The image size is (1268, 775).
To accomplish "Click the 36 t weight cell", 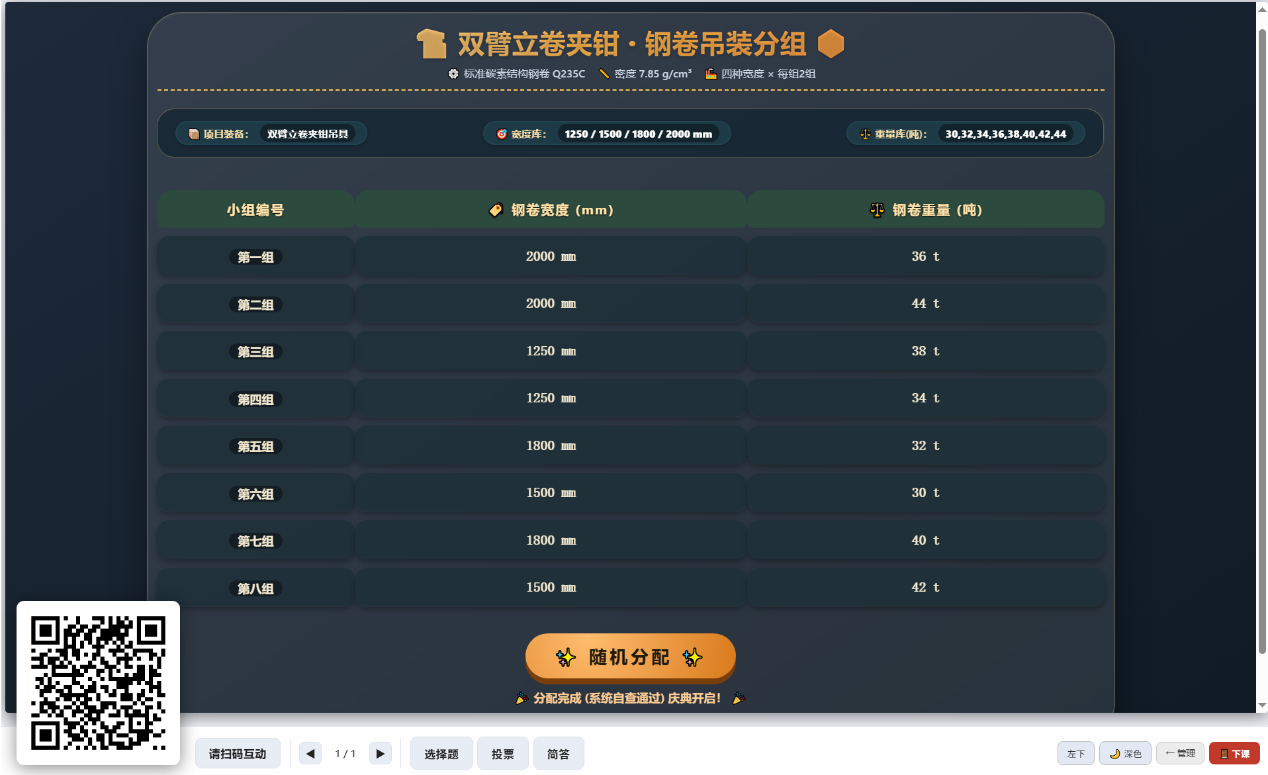I will coord(925,256).
